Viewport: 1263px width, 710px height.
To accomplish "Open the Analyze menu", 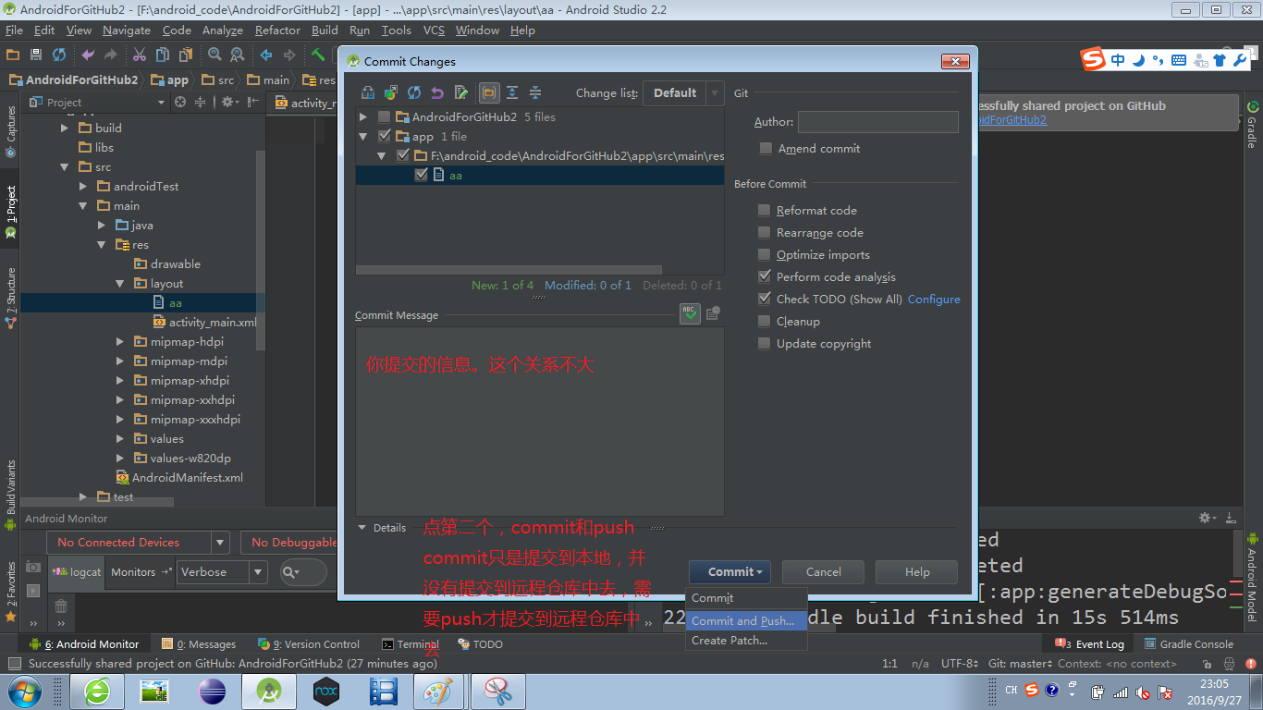I will (222, 31).
